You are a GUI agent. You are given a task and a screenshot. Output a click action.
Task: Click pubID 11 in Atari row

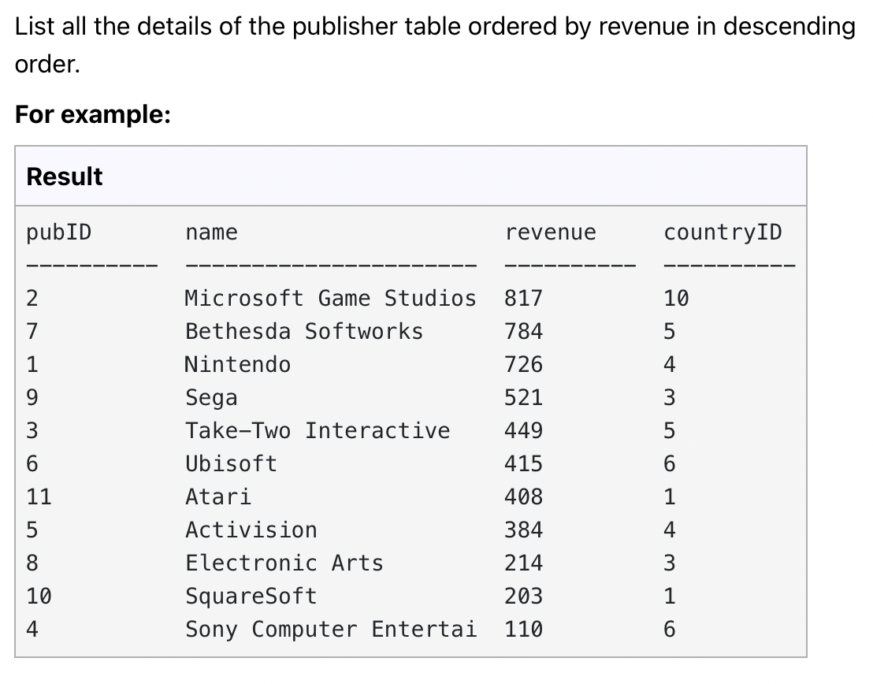pos(39,496)
